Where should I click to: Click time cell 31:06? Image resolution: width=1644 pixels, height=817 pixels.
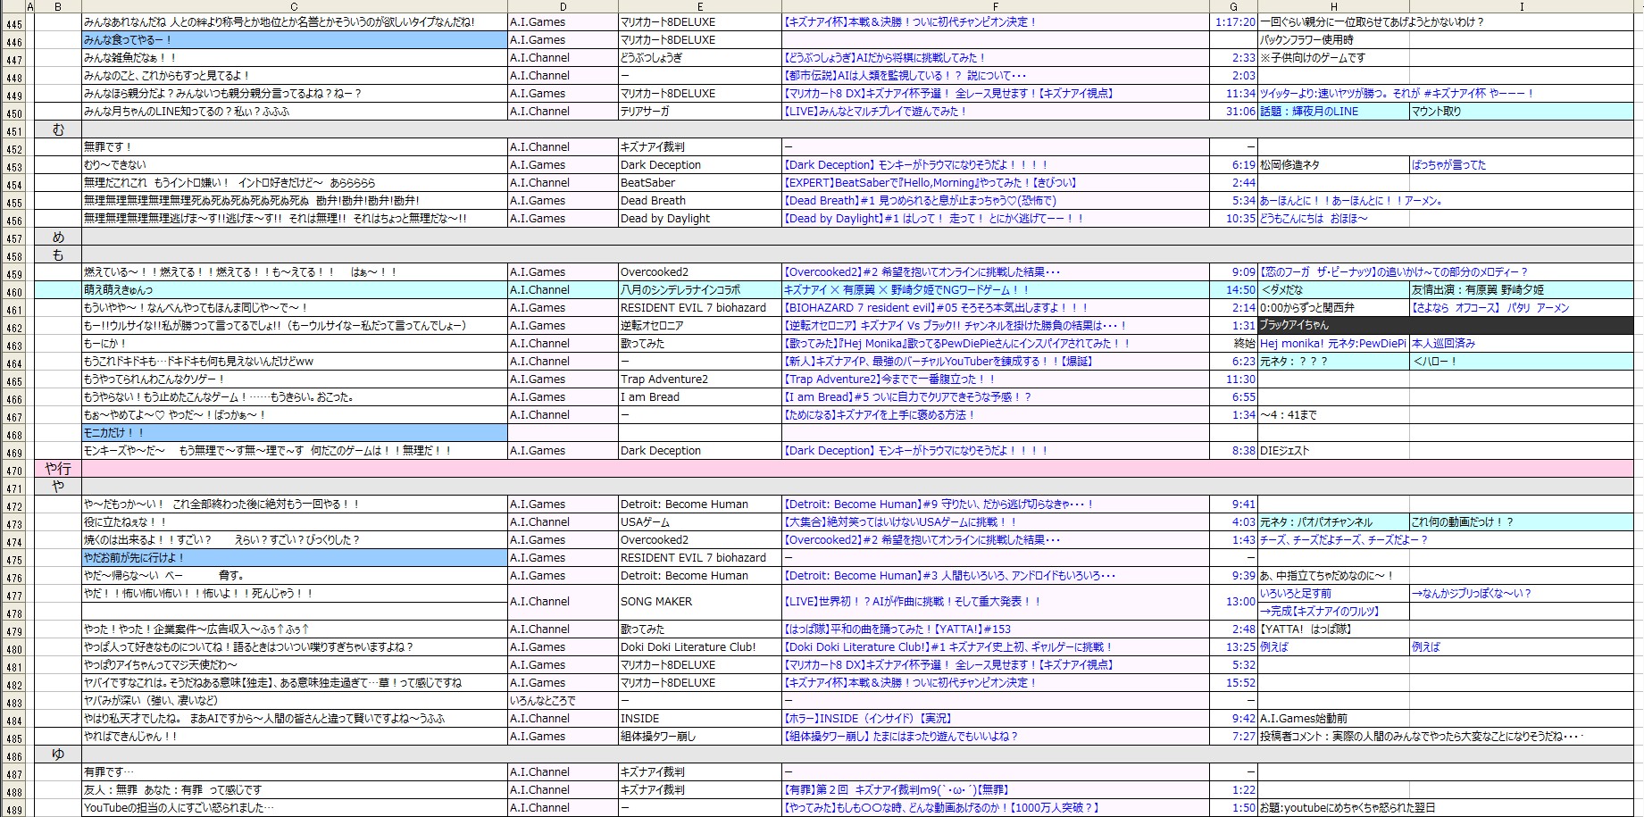tap(1233, 112)
